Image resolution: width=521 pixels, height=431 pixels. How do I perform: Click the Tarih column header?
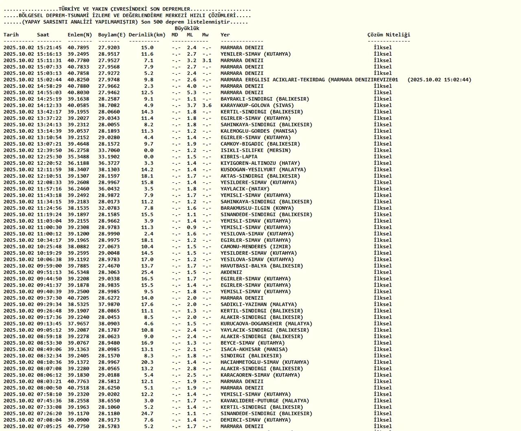click(11, 35)
